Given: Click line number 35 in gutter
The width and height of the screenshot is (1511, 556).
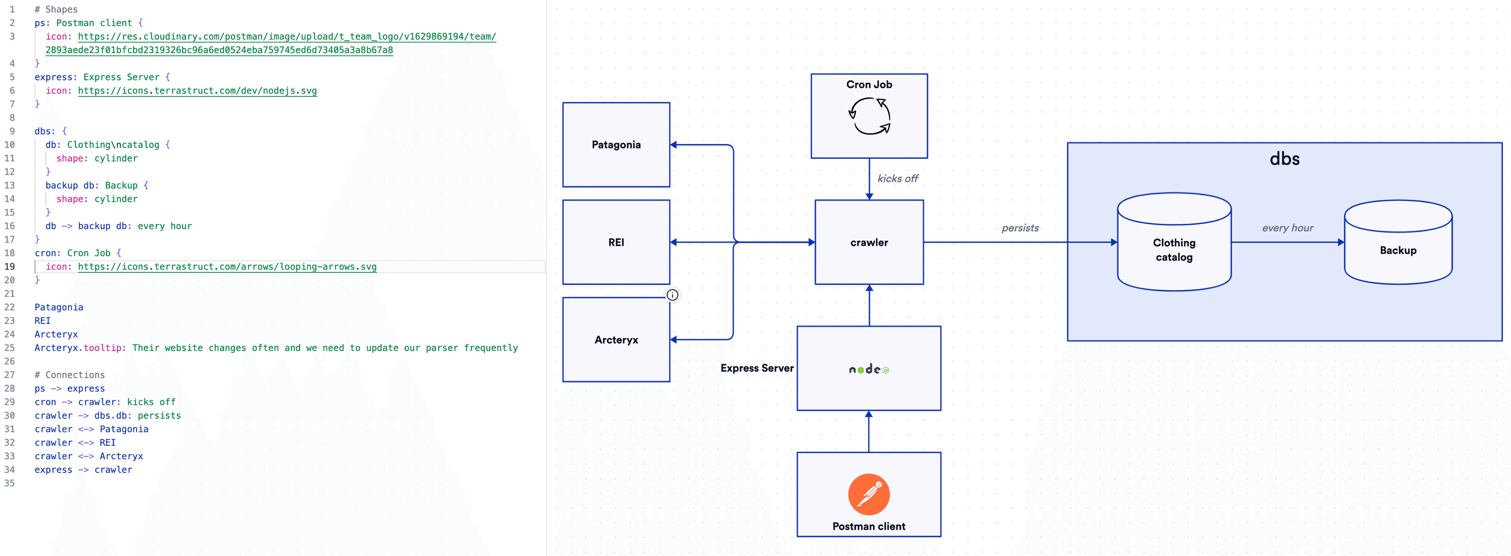Looking at the screenshot, I should coord(9,483).
